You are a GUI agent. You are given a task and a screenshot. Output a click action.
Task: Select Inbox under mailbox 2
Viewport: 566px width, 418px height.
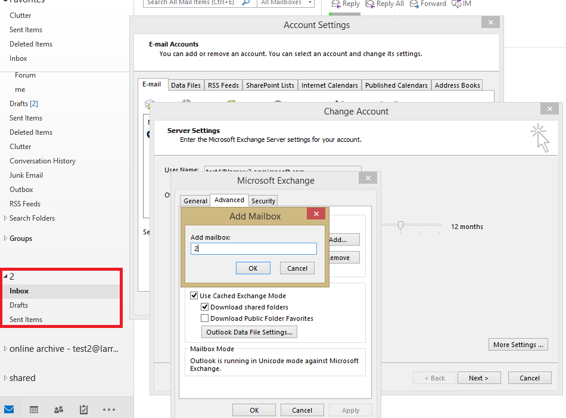click(x=61, y=291)
